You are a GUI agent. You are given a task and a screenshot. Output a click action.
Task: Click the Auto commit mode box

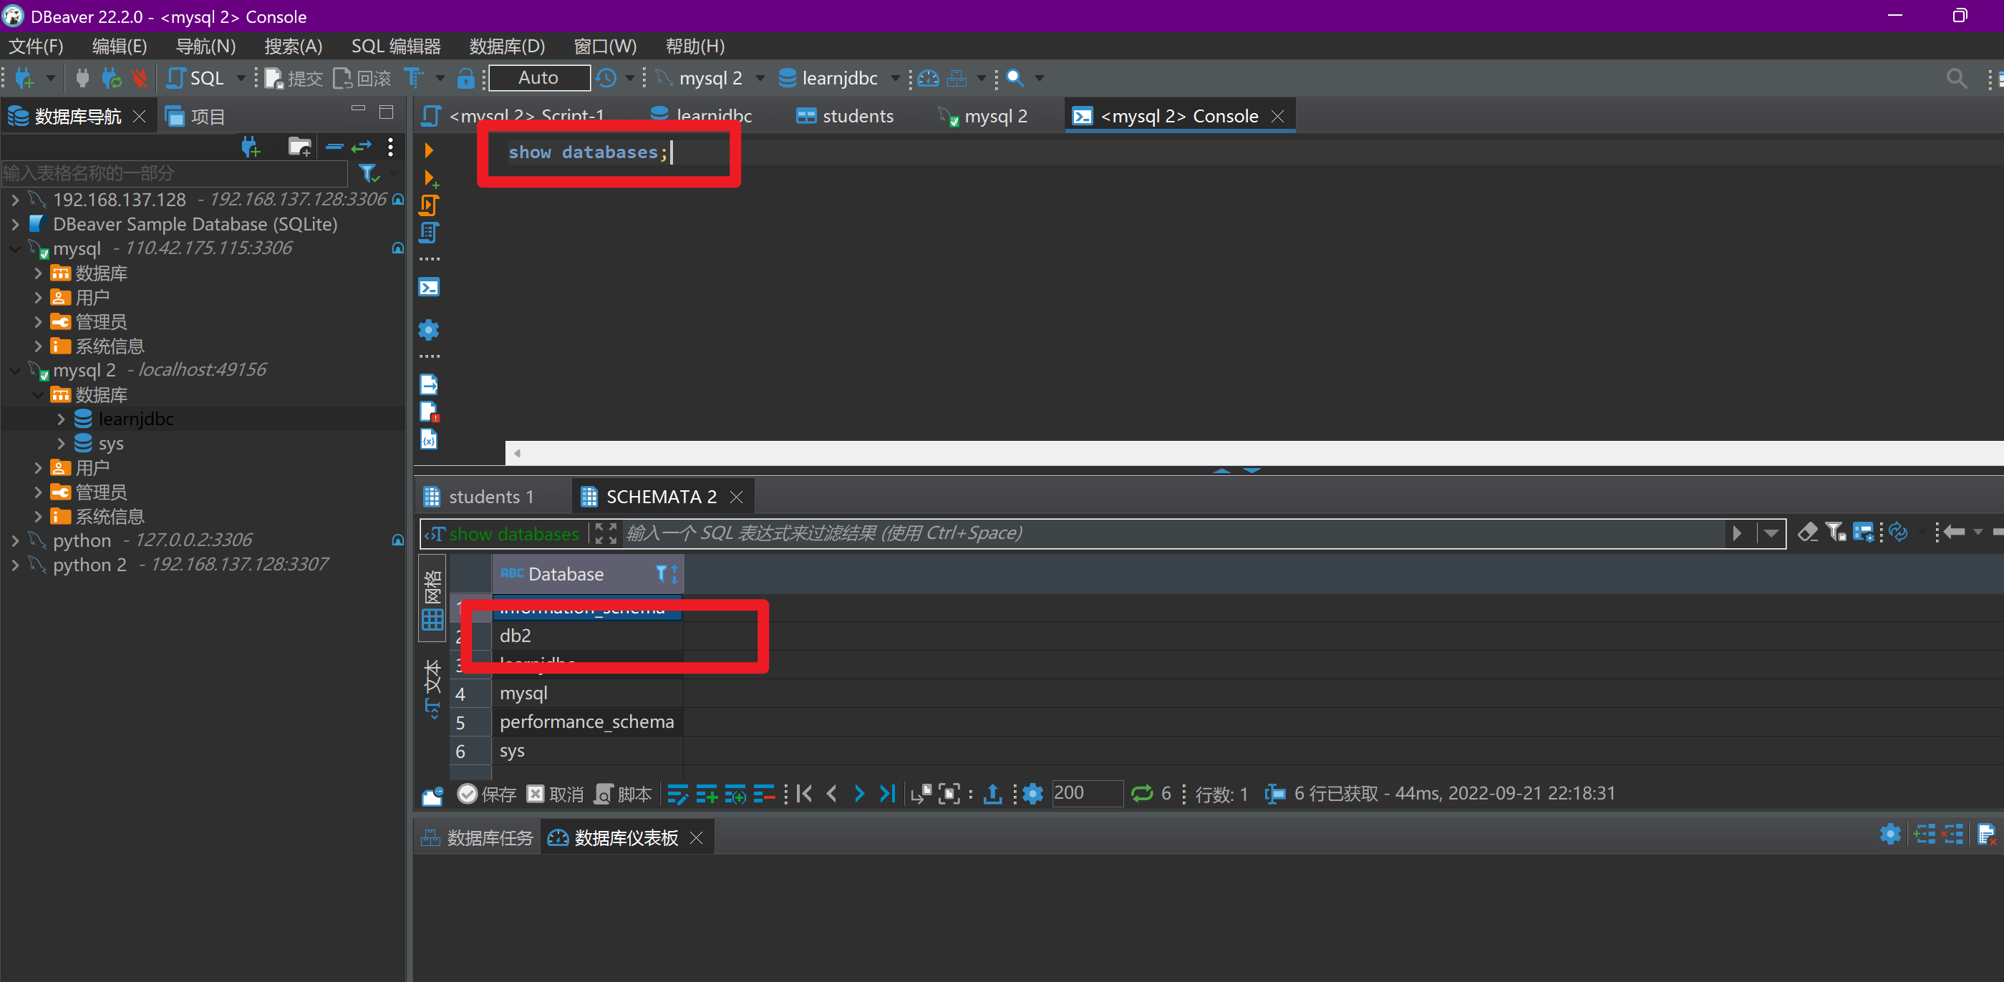coord(539,78)
